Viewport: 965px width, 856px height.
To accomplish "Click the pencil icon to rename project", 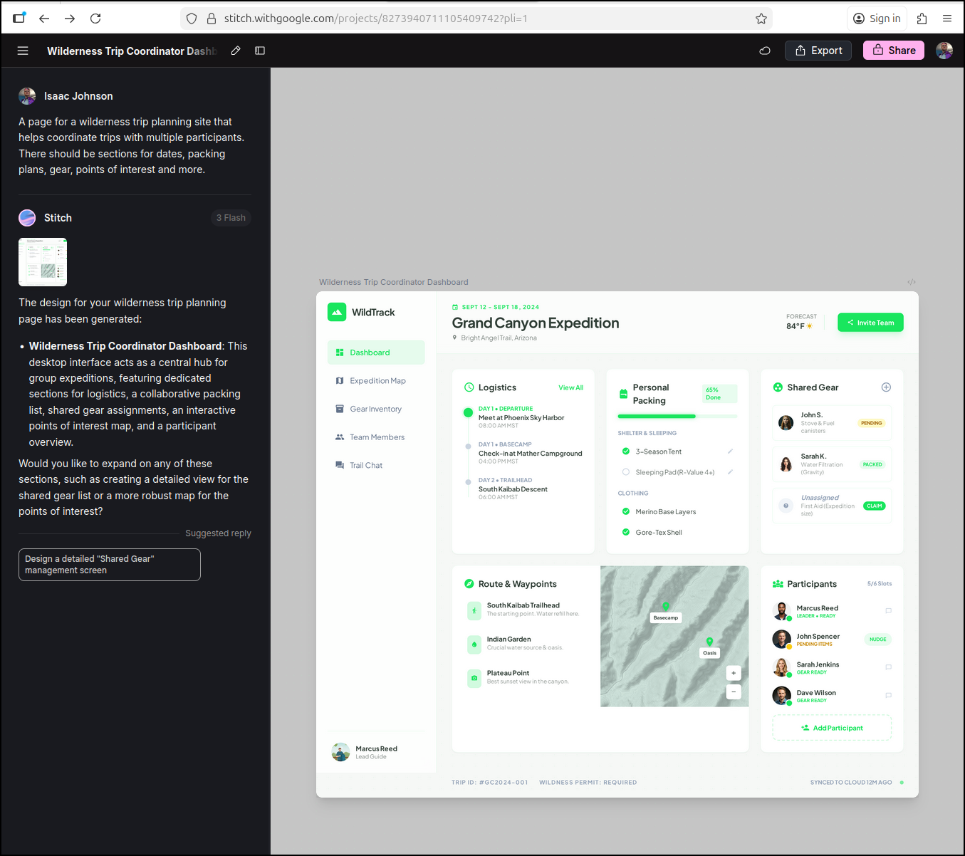I will pos(236,51).
